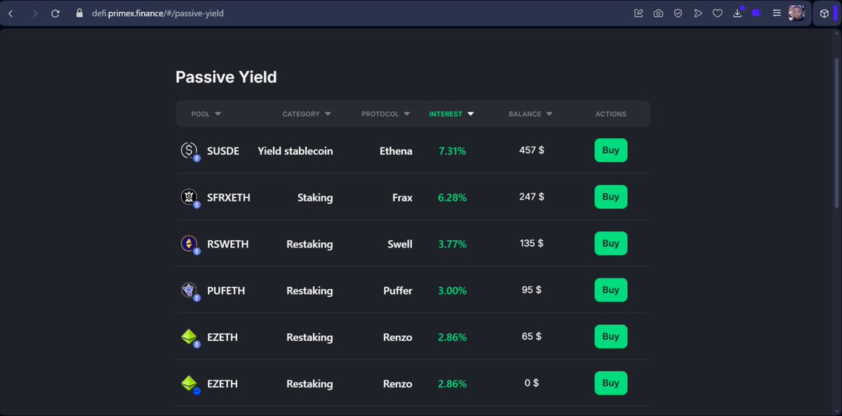The height and width of the screenshot is (416, 842).
Task: Select the SUSDE pool name
Action: [223, 151]
